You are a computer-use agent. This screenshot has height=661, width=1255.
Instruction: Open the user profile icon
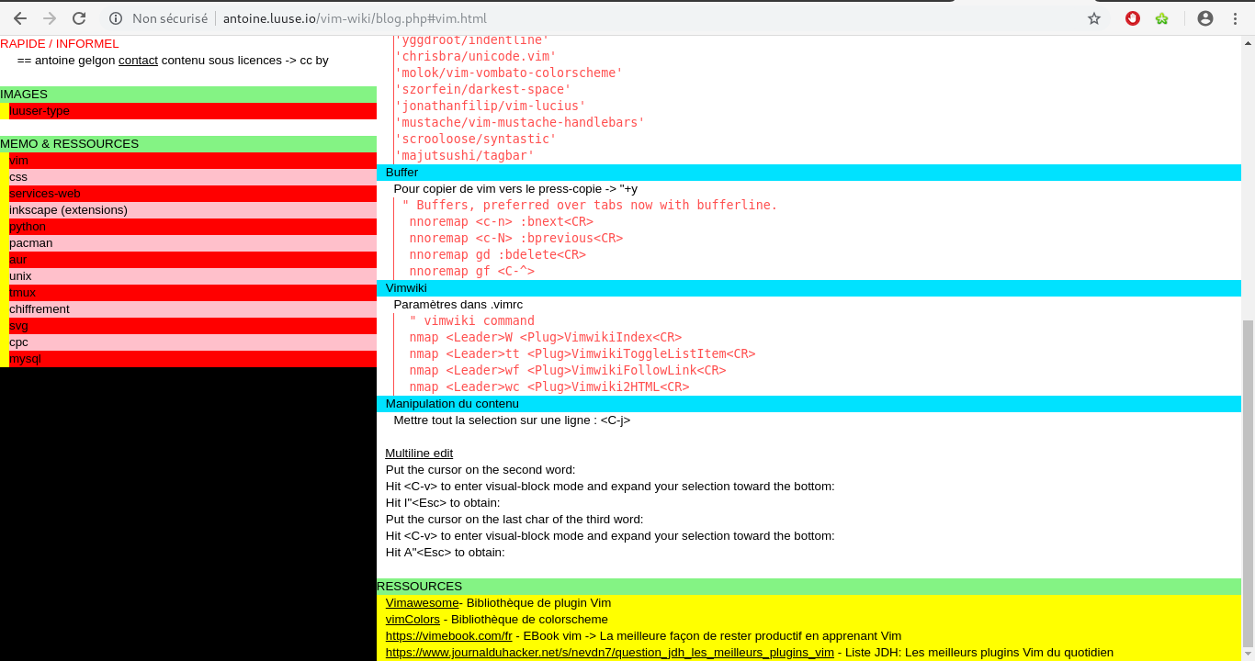1205,18
